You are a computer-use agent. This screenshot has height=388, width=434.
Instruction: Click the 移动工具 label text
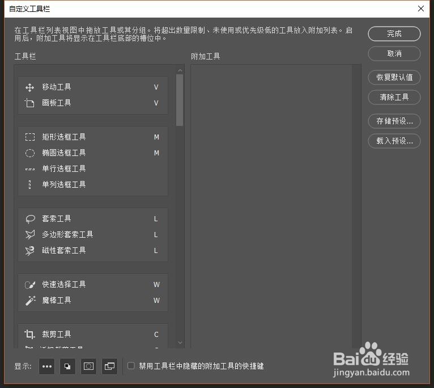click(57, 87)
